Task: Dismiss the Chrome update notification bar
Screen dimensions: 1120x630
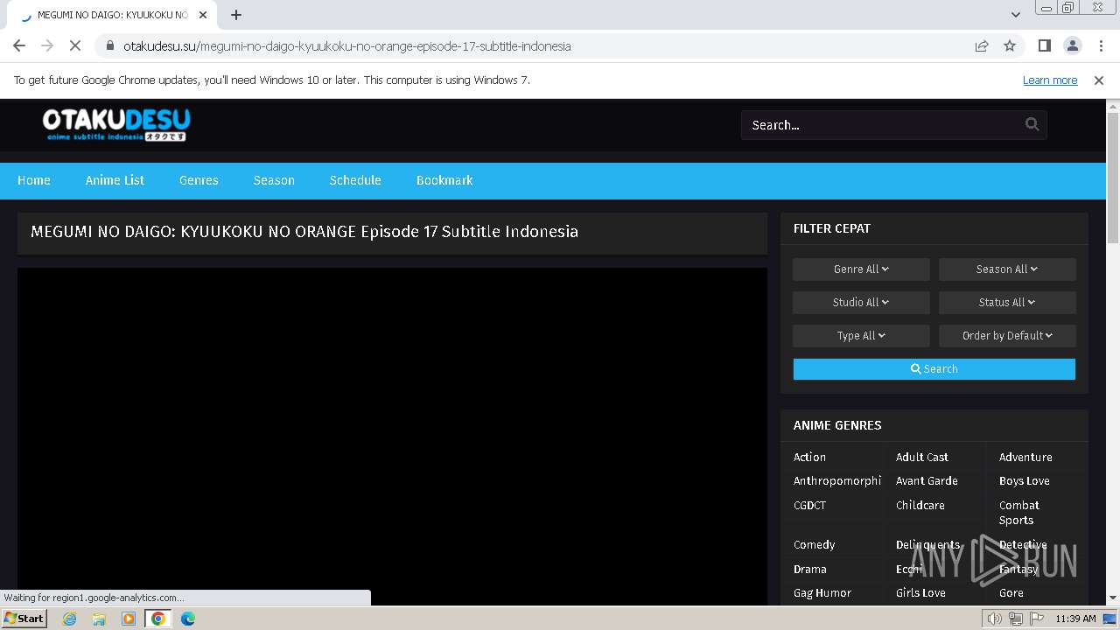Action: pyautogui.click(x=1099, y=80)
